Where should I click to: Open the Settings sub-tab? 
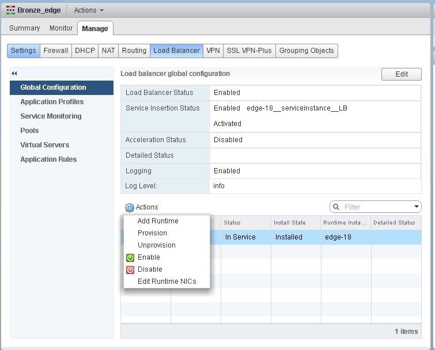24,51
